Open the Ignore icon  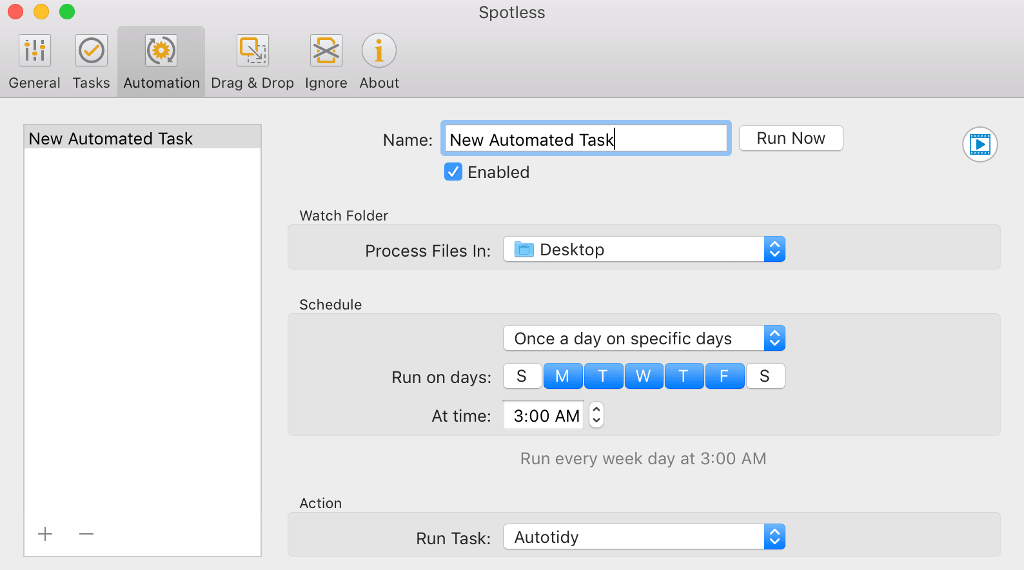326,50
